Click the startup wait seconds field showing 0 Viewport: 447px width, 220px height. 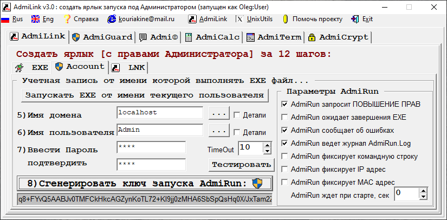pos(407,193)
